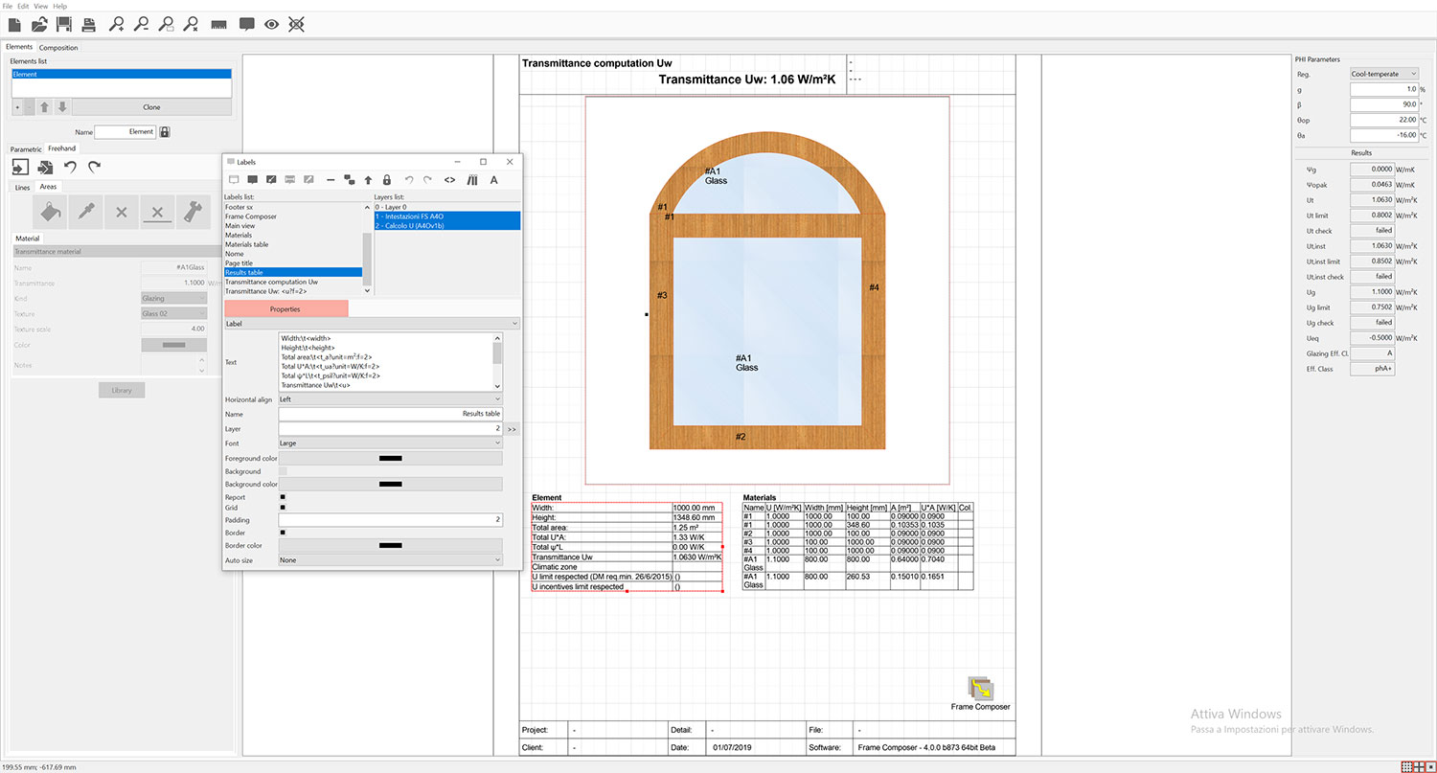Lock the element name with padlock icon

click(165, 132)
